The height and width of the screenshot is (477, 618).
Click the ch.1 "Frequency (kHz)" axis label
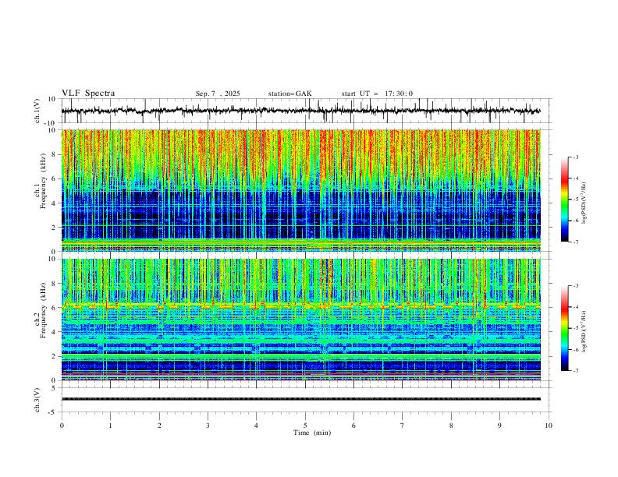pos(43,182)
